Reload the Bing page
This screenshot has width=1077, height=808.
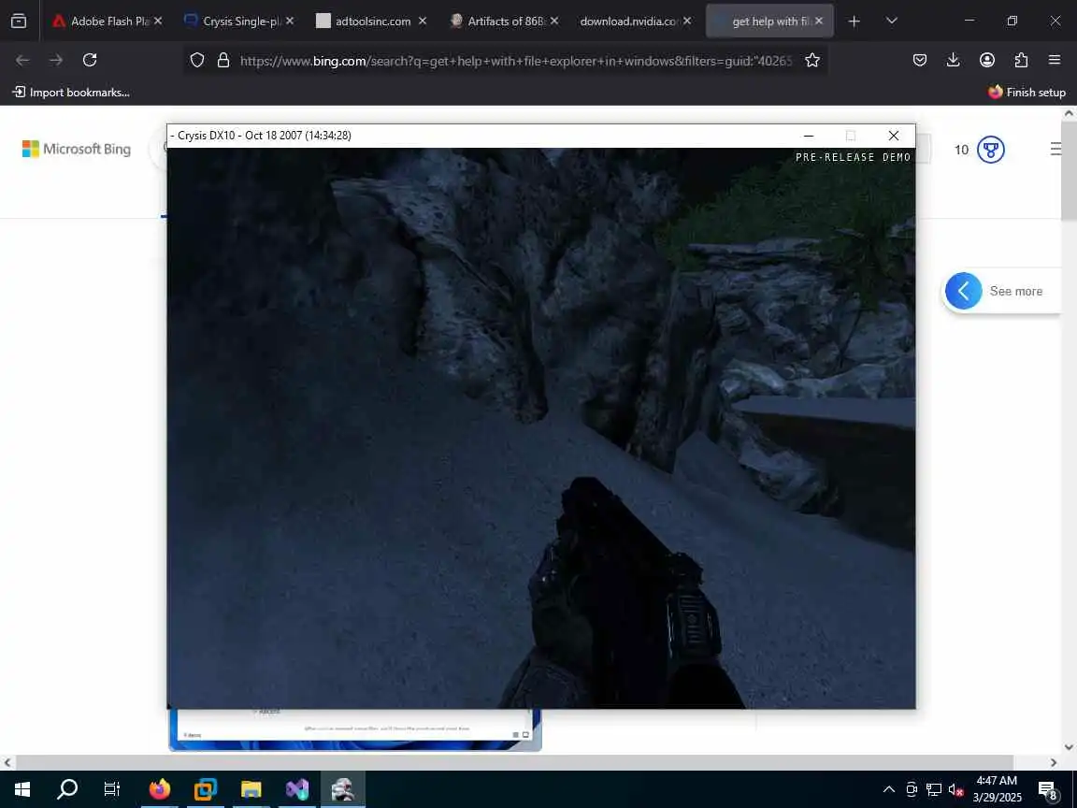point(90,61)
